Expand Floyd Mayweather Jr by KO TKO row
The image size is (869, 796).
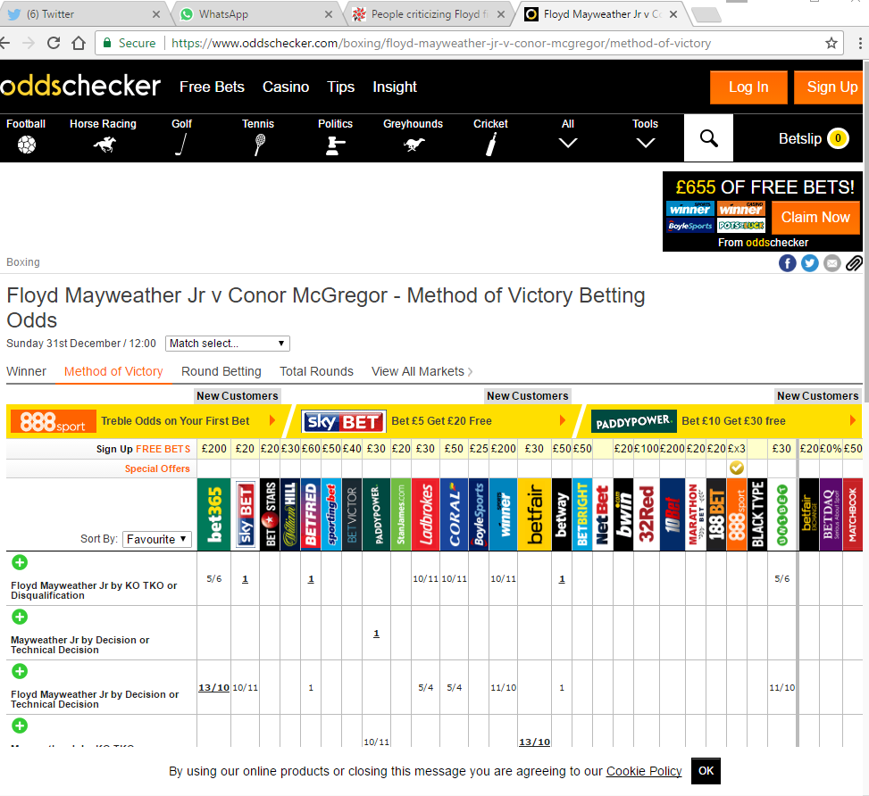20,563
